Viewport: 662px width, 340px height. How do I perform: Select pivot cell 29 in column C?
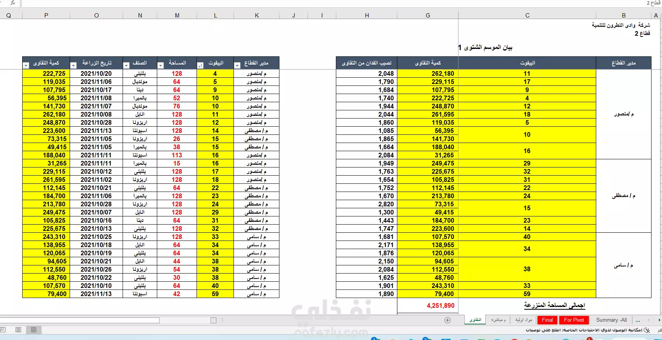(x=527, y=163)
